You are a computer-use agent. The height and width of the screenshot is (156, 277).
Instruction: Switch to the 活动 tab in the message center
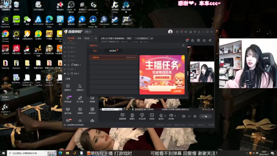pos(95,51)
